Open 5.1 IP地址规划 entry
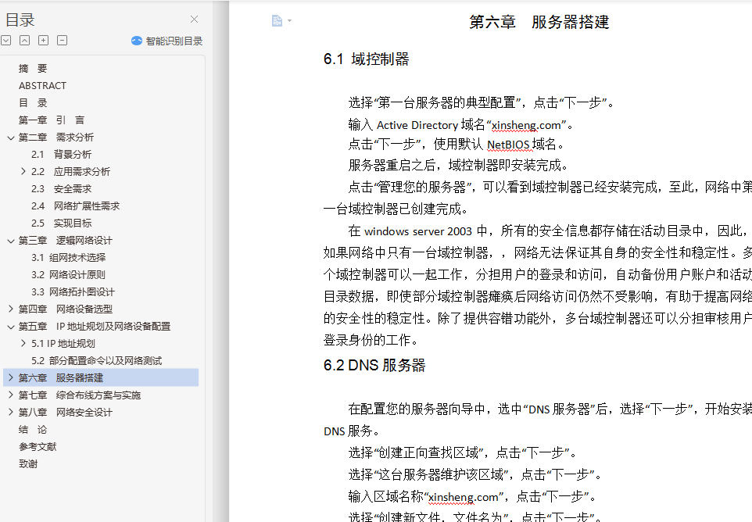The height and width of the screenshot is (522, 752). (x=63, y=344)
